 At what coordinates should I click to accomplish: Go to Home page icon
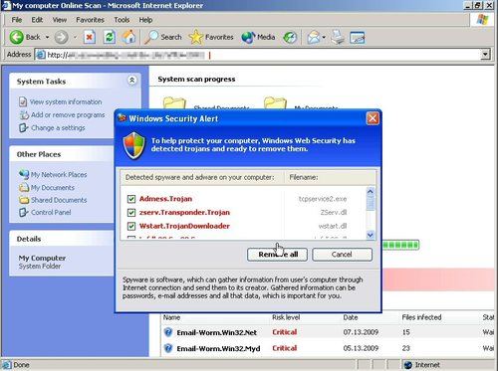(128, 37)
